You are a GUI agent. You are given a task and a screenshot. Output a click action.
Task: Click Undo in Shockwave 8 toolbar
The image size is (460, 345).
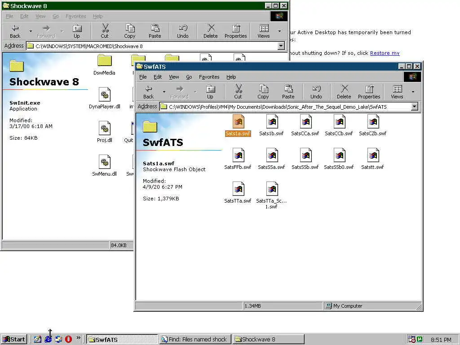183,32
